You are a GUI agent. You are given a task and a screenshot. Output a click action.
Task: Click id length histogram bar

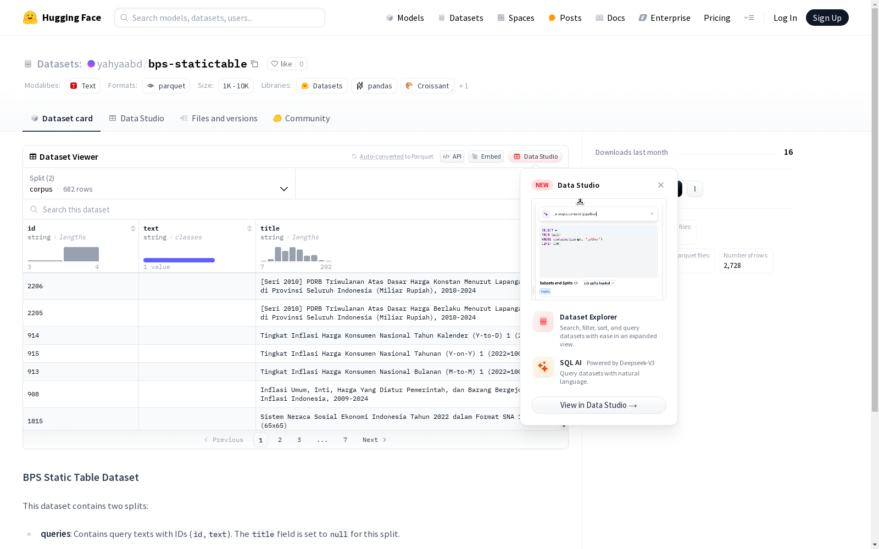click(x=81, y=254)
